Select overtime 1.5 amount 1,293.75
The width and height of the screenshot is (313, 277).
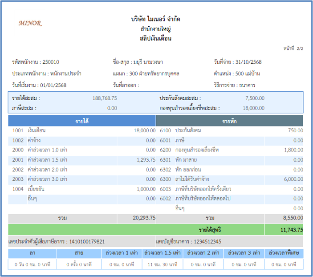[146, 160]
